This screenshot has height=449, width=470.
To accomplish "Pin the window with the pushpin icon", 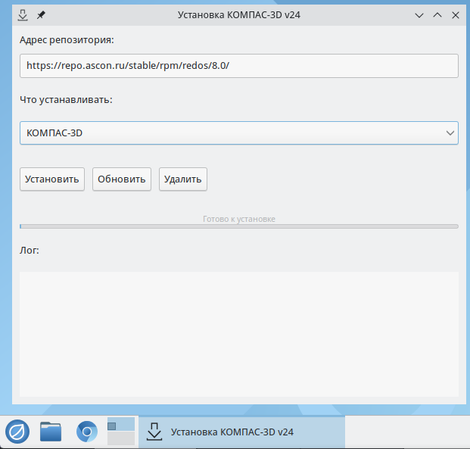I will point(41,14).
